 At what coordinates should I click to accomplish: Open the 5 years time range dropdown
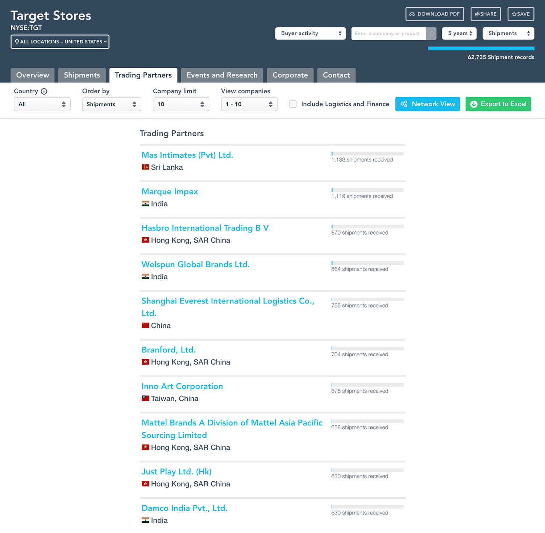click(459, 33)
